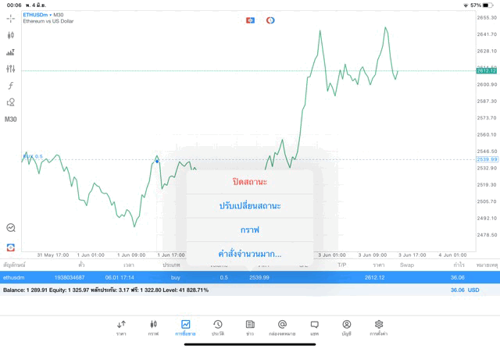Select กราฟ (chart) in the context menu

250,230
